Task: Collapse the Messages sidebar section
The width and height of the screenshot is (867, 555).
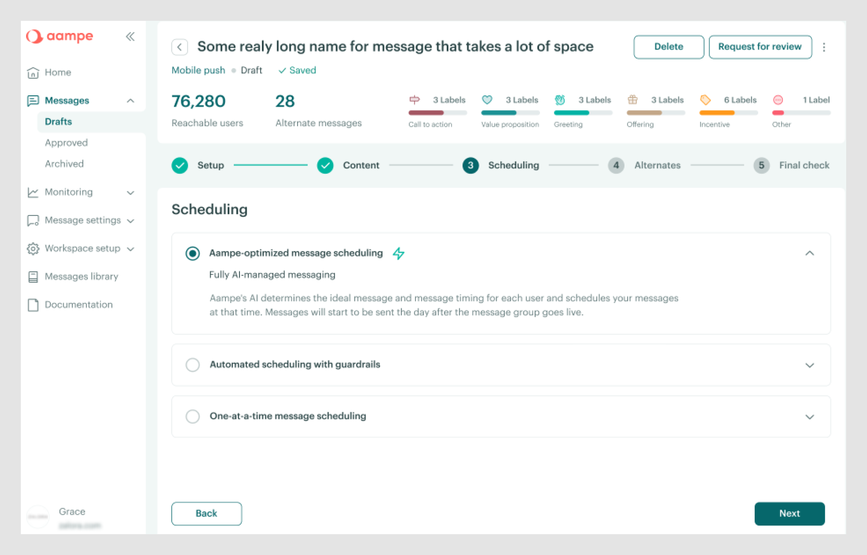Action: click(x=130, y=101)
